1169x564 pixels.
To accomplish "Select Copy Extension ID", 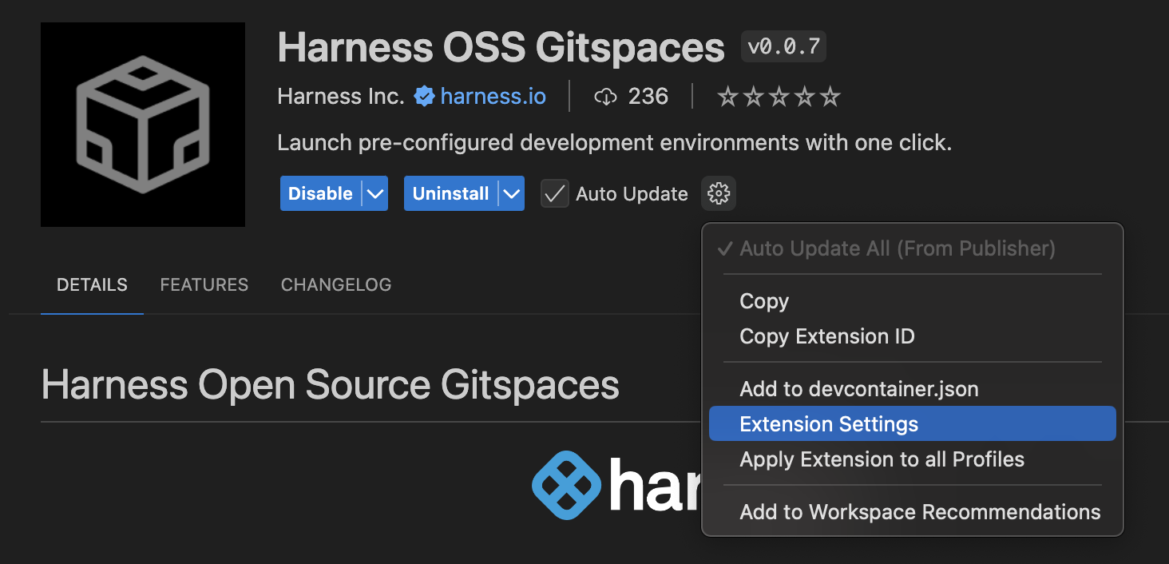I will pyautogui.click(x=827, y=336).
